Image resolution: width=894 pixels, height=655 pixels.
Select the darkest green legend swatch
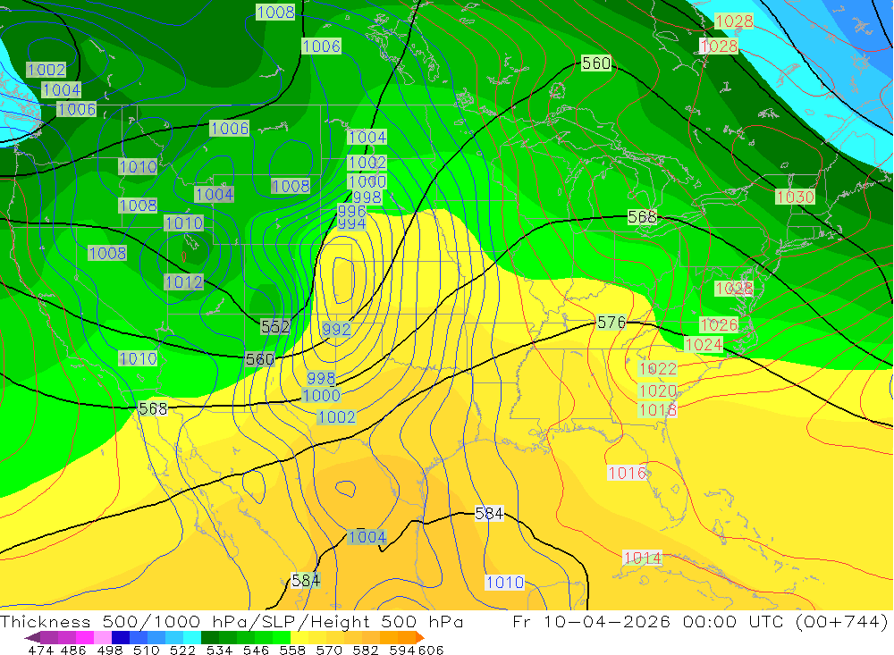coord(210,637)
